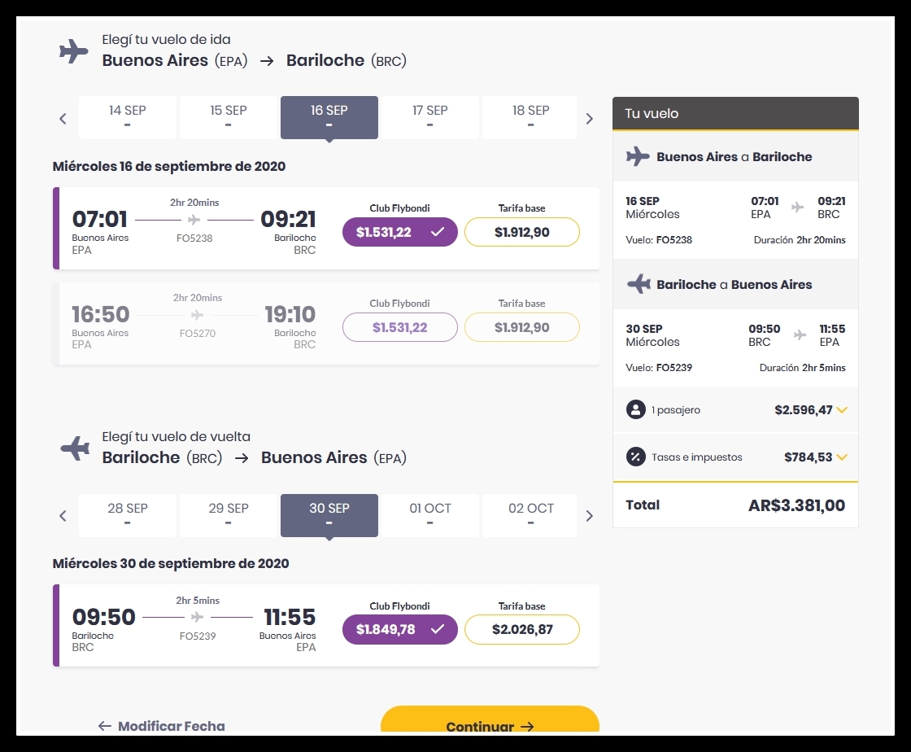The width and height of the screenshot is (911, 752).
Task: Show later return dates with right arrow
Action: click(x=589, y=515)
